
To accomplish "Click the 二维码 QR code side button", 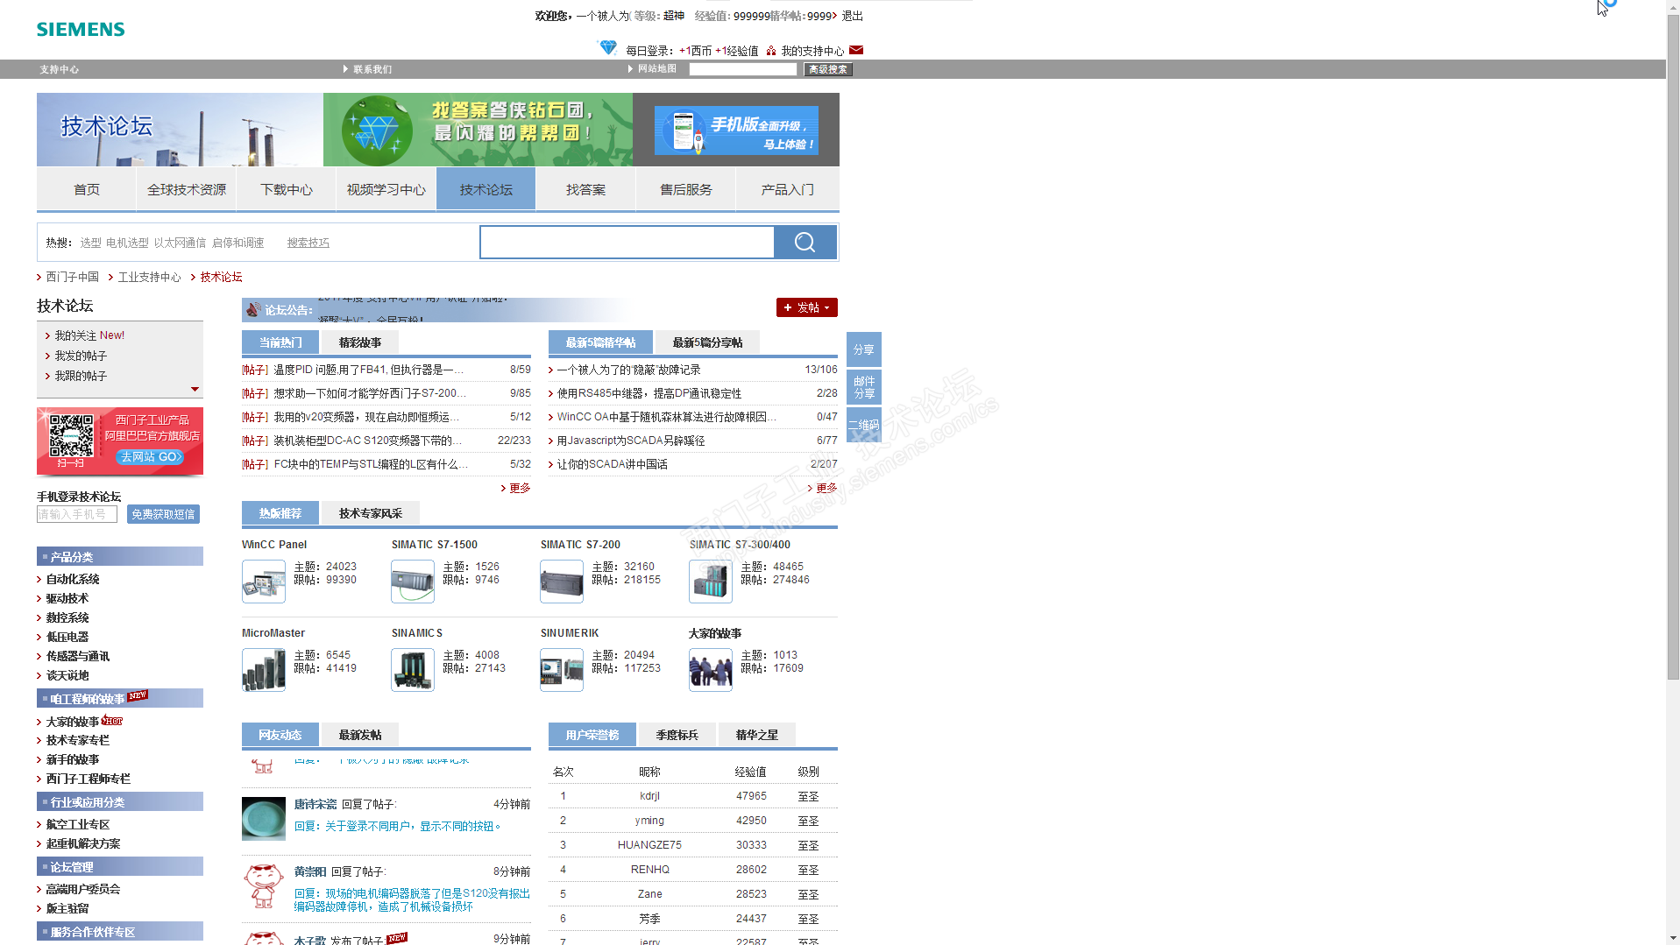I will tap(864, 425).
